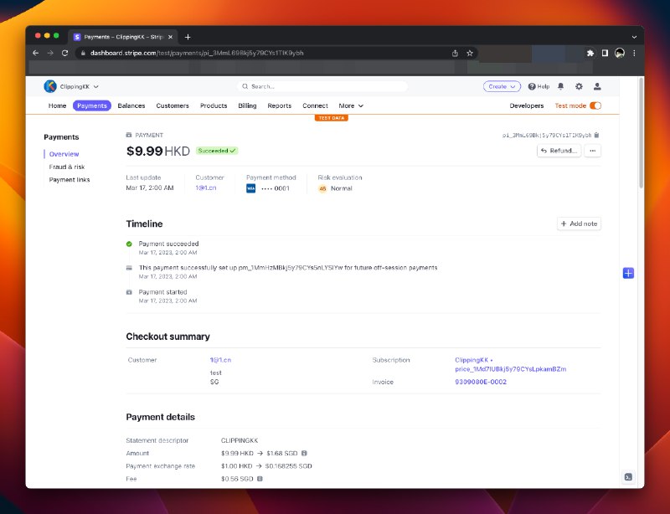The width and height of the screenshot is (670, 514).
Task: Open invoice 9309080E-0002 link
Action: tap(481, 382)
